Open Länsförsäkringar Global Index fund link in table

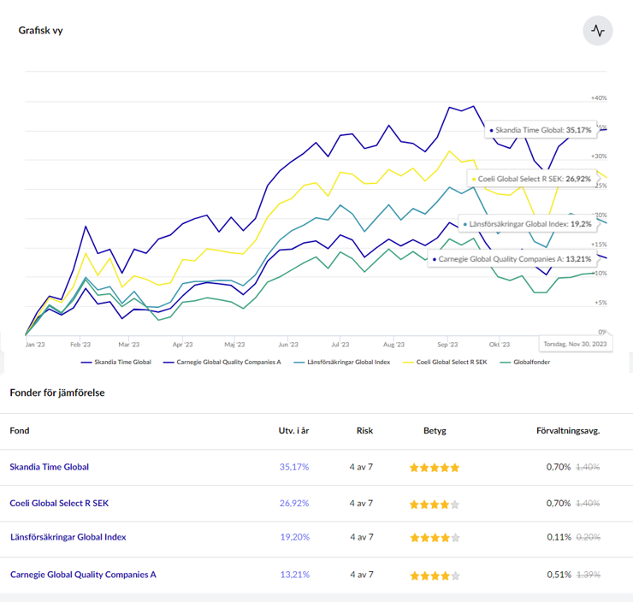click(x=68, y=537)
